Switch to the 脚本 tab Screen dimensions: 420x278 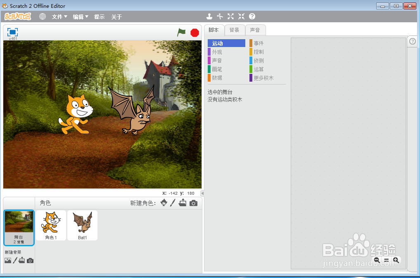coord(214,30)
